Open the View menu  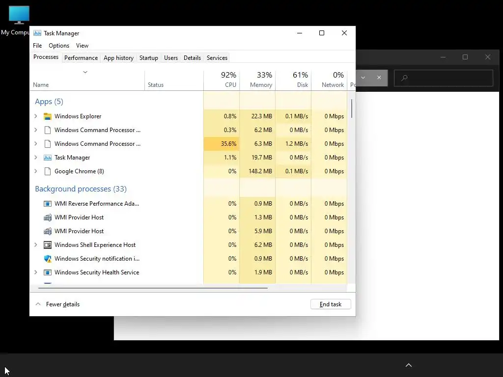click(x=82, y=46)
